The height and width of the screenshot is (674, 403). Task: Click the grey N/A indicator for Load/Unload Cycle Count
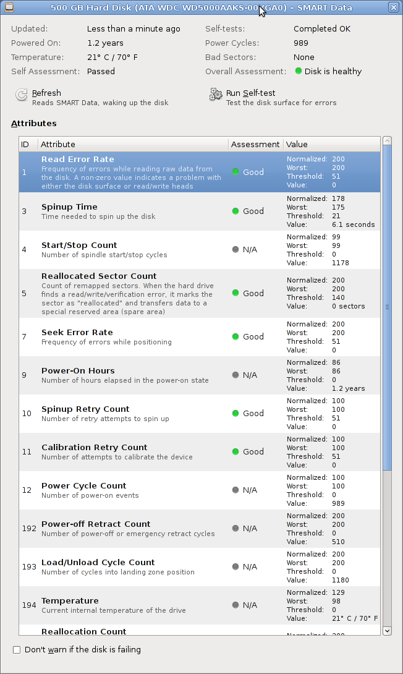235,566
